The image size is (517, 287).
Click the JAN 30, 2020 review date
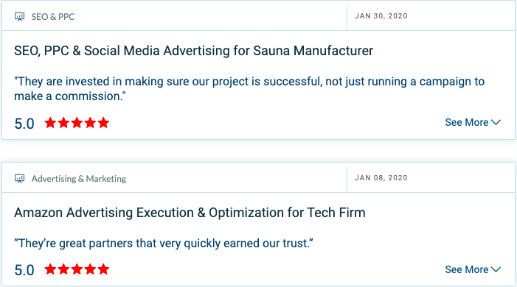tap(381, 16)
